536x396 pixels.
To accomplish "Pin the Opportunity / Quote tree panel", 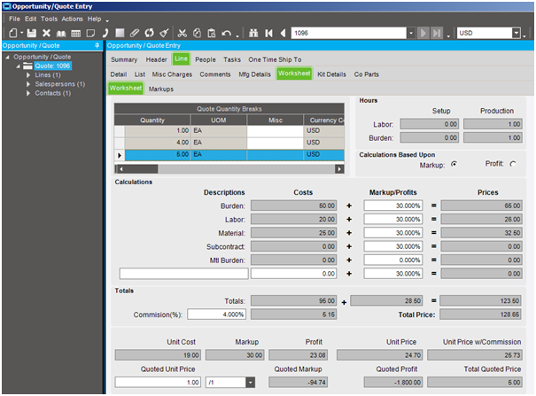I will (x=97, y=44).
